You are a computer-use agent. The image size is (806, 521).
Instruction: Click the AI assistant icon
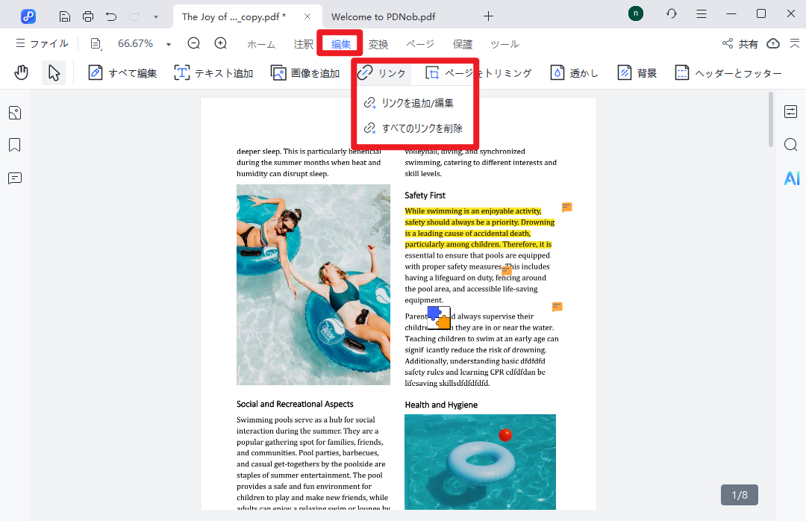(791, 178)
